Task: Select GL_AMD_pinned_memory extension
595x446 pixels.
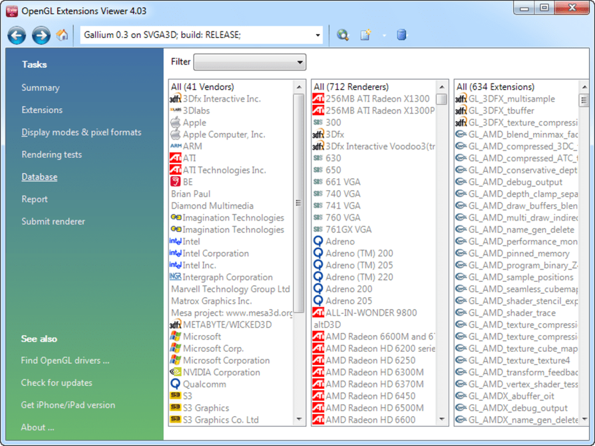Action: 518,253
